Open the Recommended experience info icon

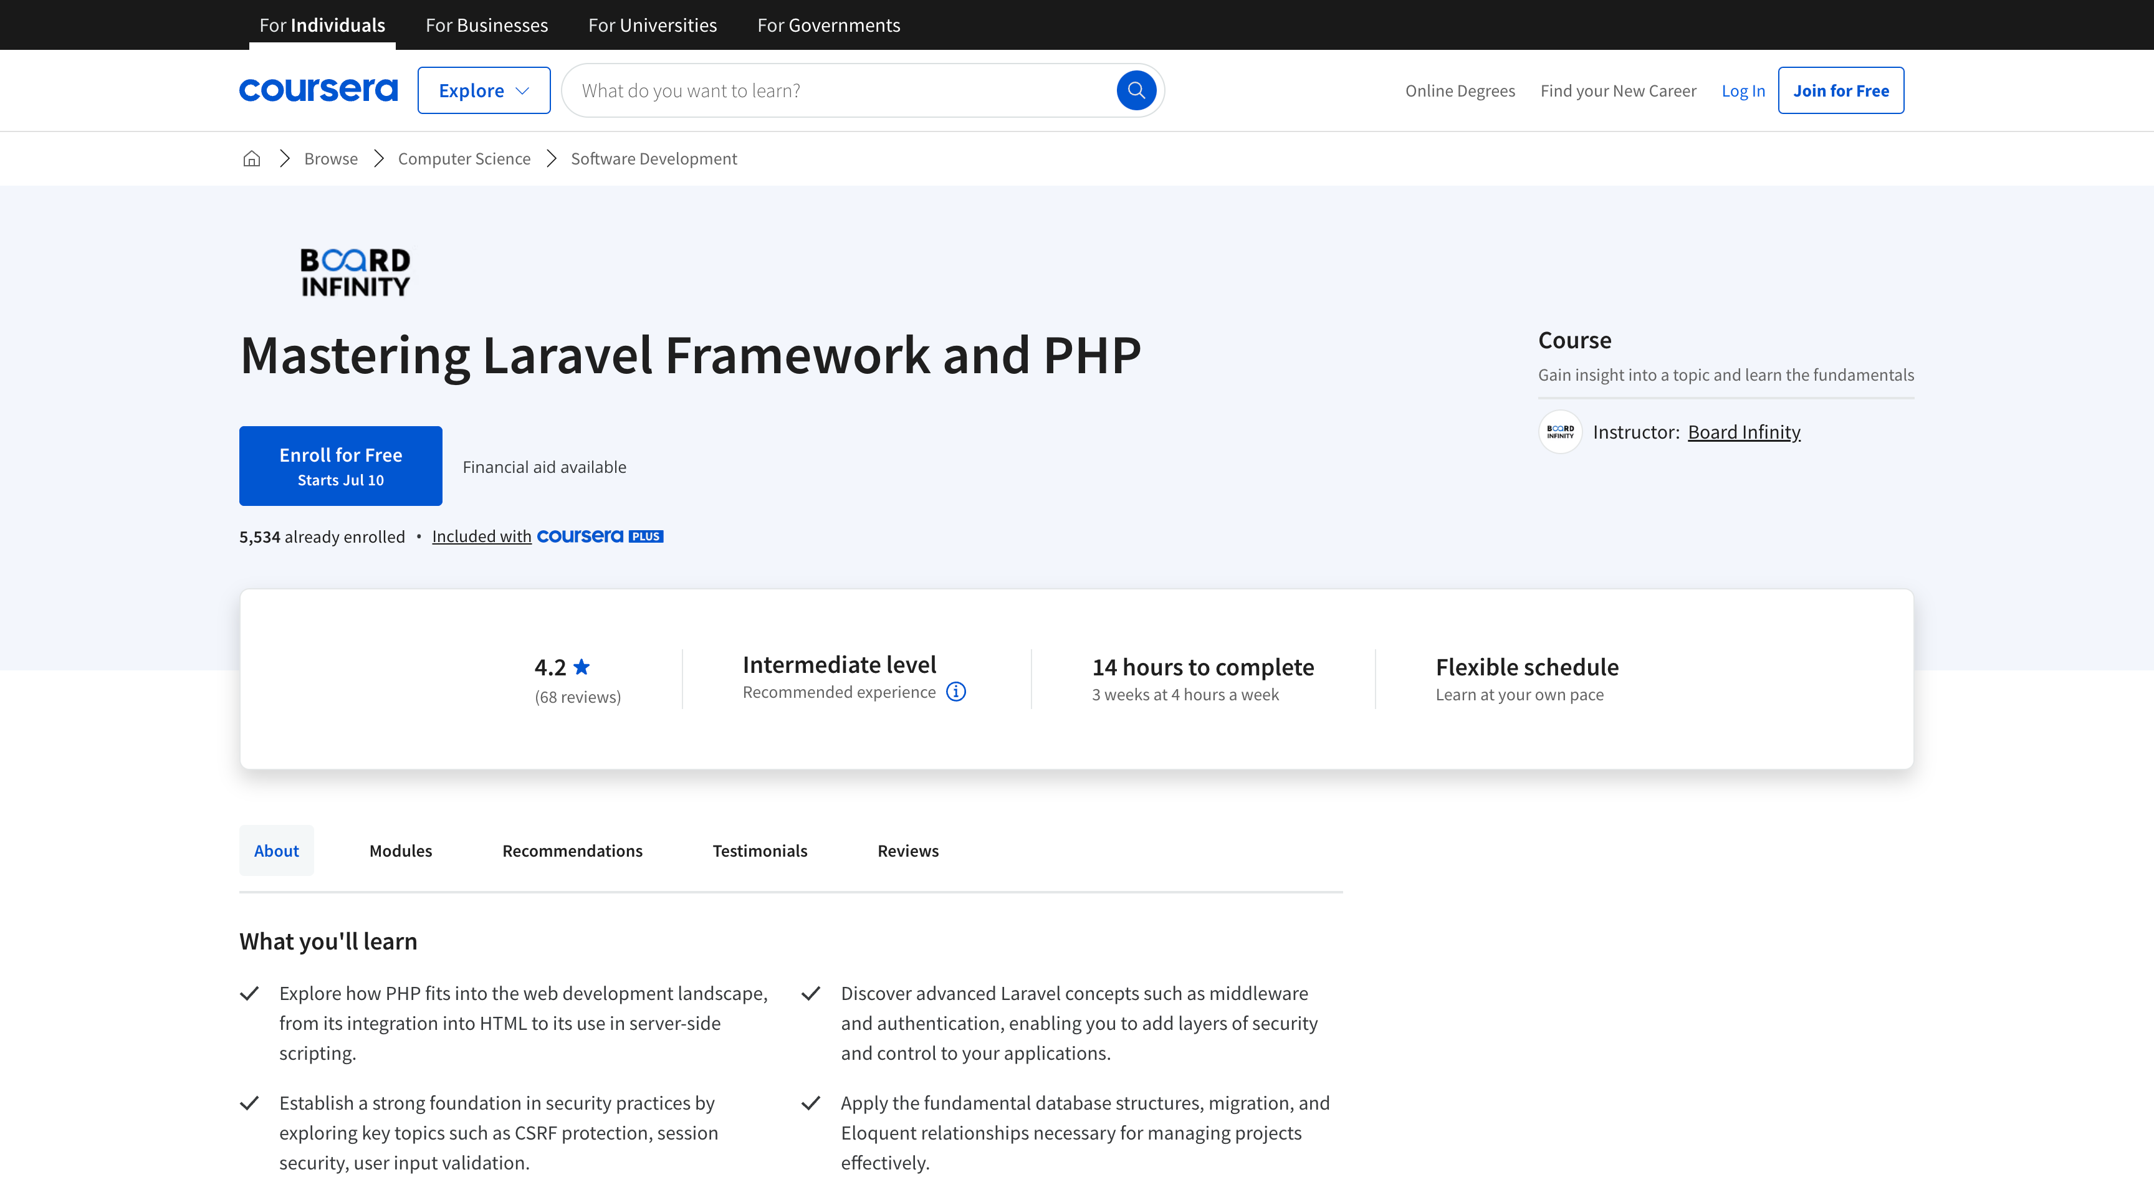click(x=955, y=692)
